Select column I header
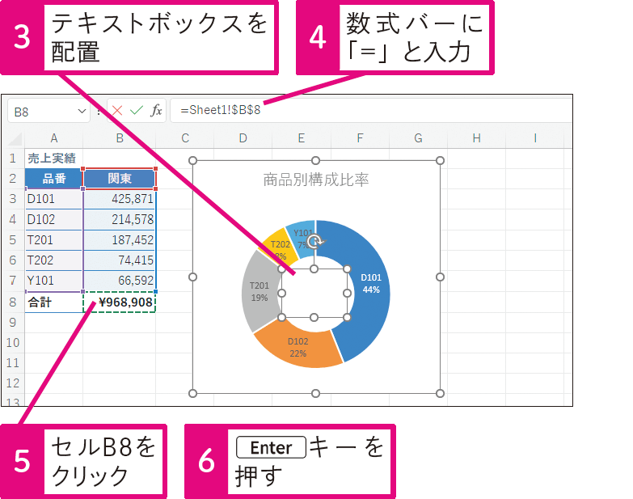 click(x=535, y=138)
